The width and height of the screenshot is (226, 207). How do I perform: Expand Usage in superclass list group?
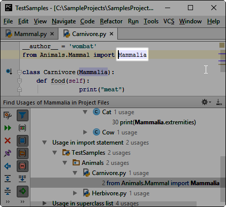click(x=45, y=203)
